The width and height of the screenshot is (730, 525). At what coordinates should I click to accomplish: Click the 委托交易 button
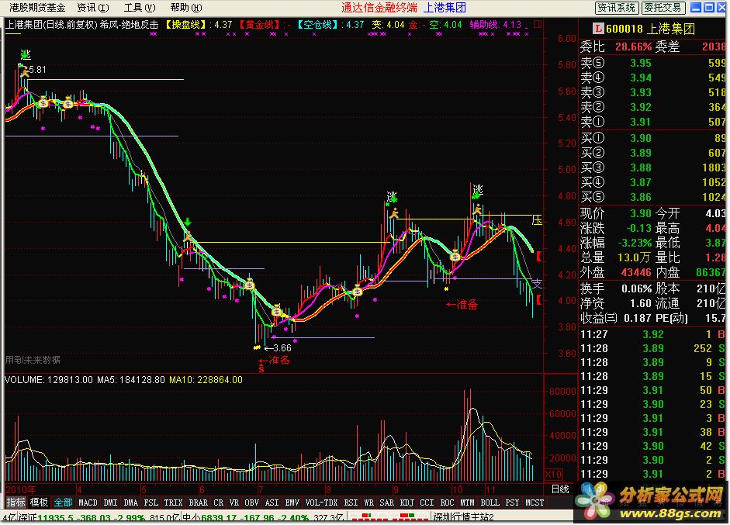pyautogui.click(x=663, y=8)
